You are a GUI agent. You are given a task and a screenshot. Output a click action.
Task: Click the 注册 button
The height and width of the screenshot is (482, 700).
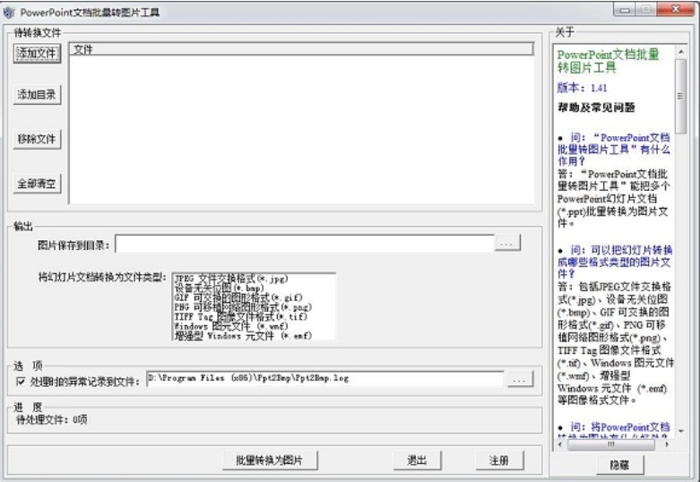tap(499, 460)
